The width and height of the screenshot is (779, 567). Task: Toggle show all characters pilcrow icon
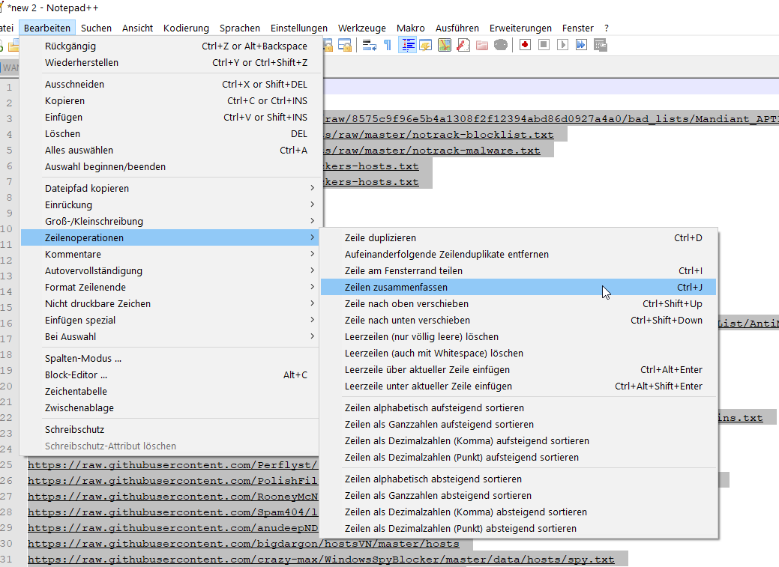coord(388,45)
